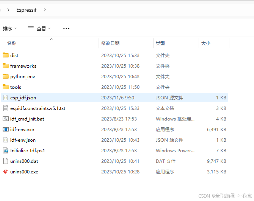This screenshot has width=254, height=201.
Task: Select the file name dist
Action: 14,56
